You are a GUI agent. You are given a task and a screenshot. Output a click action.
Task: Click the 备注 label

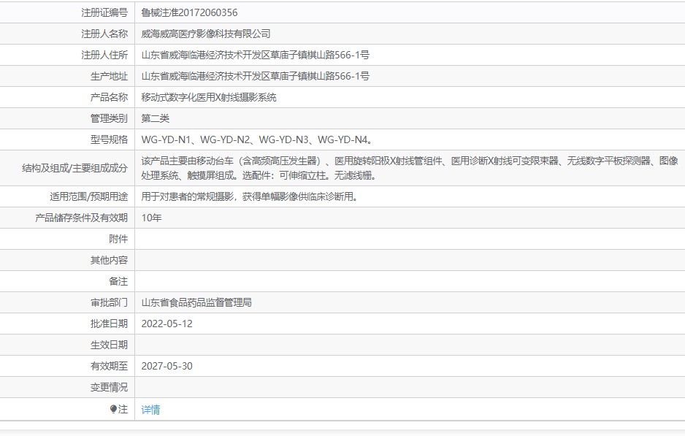118,281
